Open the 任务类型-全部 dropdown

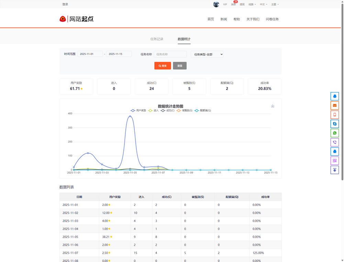pos(207,54)
